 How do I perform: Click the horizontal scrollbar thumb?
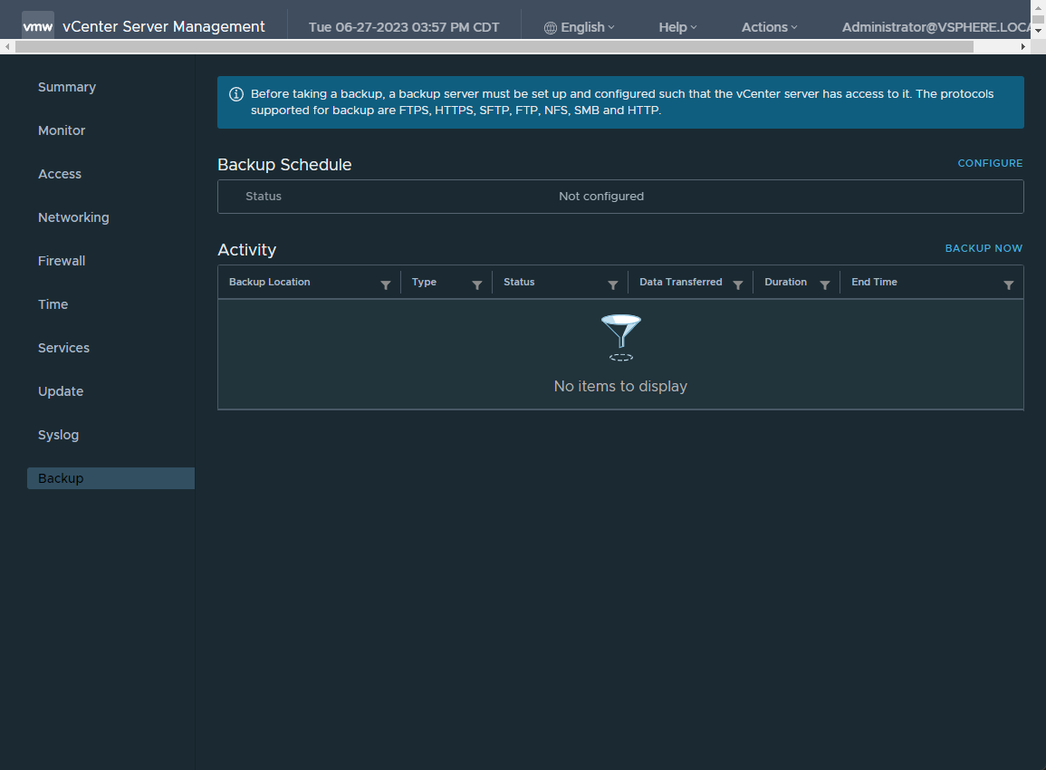pos(494,47)
